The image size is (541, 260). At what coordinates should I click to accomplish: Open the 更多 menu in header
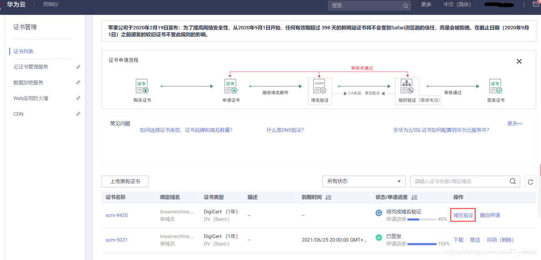pyautogui.click(x=426, y=5)
